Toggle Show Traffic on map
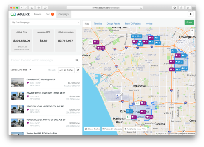 point(92,129)
